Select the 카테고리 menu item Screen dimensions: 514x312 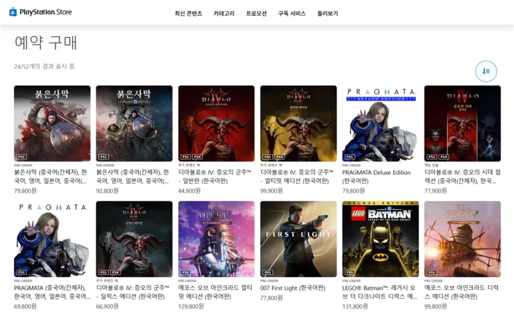tap(224, 13)
